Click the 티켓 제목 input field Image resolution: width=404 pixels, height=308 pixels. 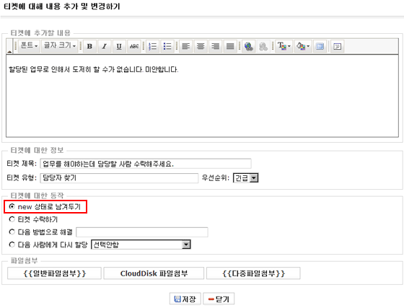[x=146, y=164]
